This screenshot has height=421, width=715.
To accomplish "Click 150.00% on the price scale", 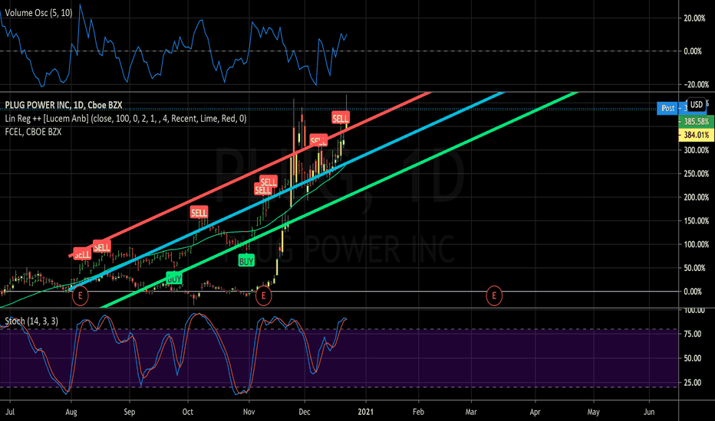I will point(697,221).
